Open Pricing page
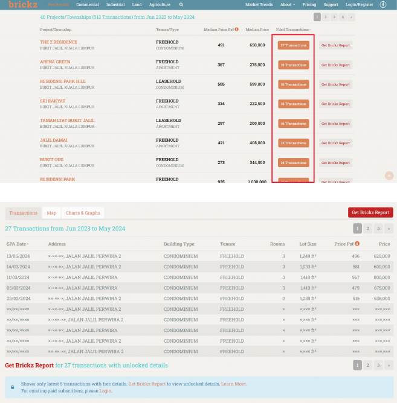 [x=309, y=5]
